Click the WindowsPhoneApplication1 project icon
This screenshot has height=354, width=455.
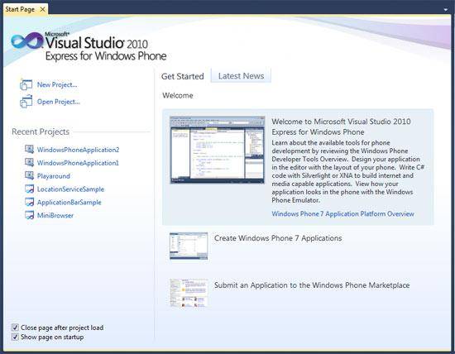[29, 162]
